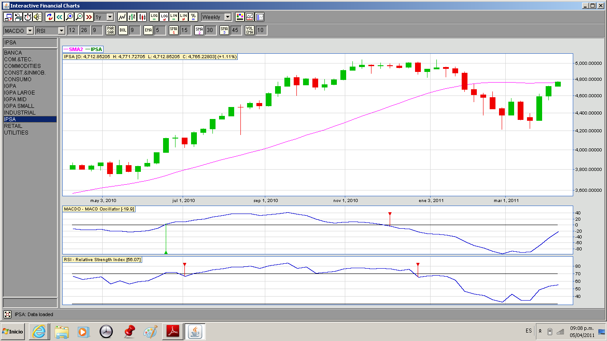Open the MACDO indicator dropdown
Image resolution: width=607 pixels, height=341 pixels.
(x=19, y=30)
